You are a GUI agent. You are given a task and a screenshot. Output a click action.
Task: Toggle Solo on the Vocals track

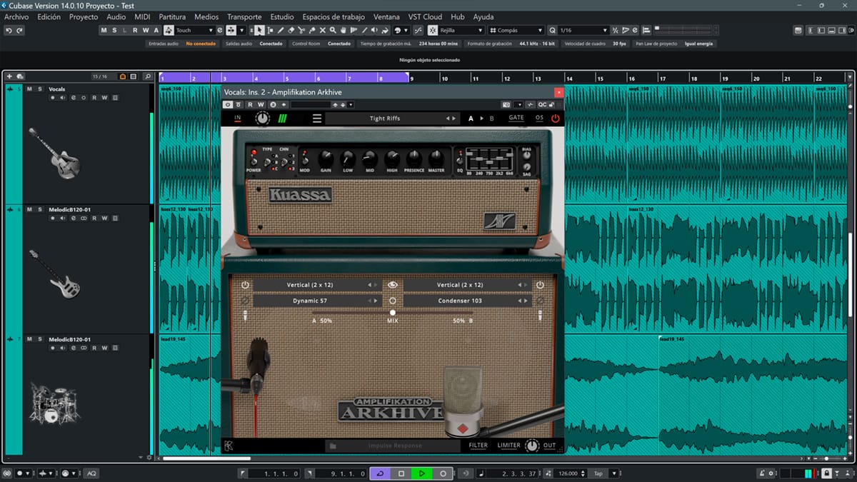[x=40, y=89]
